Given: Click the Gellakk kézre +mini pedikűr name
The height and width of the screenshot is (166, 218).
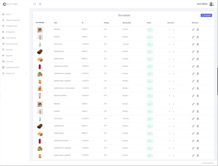Looking at the screenshot, I should (64, 88).
